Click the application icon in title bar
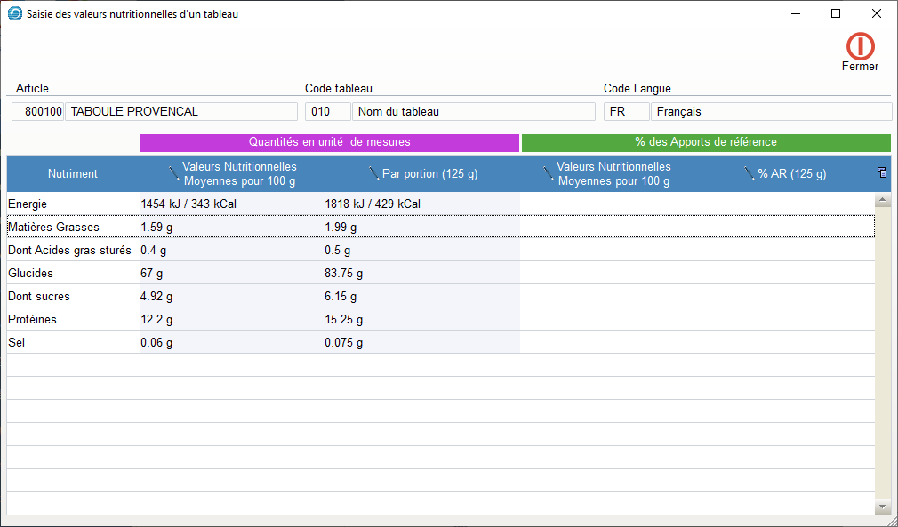 coord(14,14)
